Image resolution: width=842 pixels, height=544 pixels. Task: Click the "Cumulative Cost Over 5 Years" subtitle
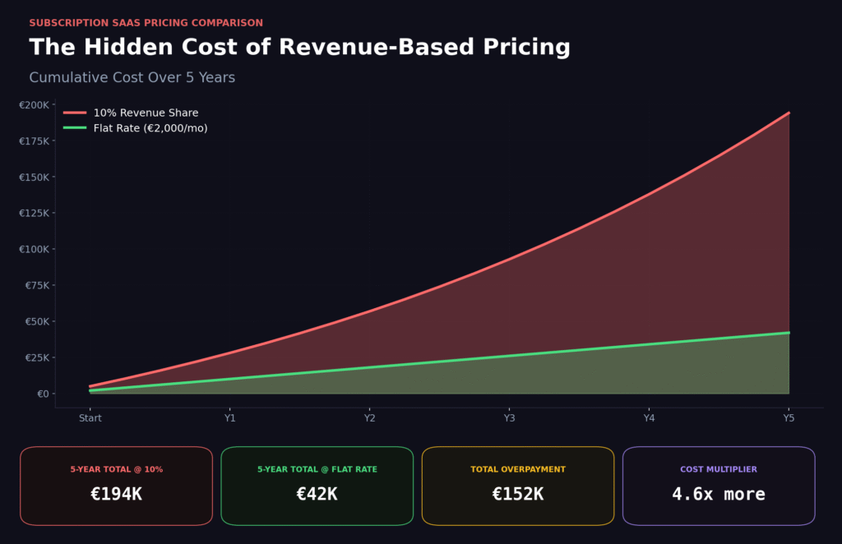click(132, 78)
